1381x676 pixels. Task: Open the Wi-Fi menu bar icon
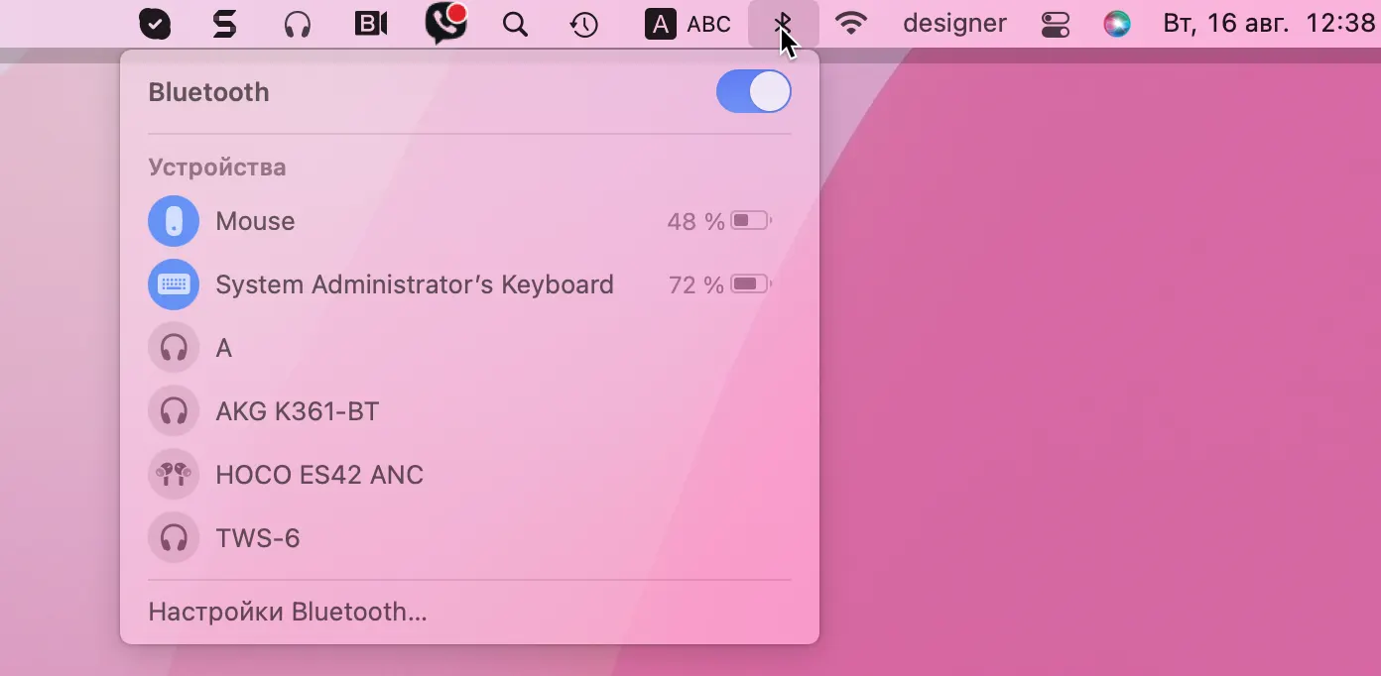point(851,24)
